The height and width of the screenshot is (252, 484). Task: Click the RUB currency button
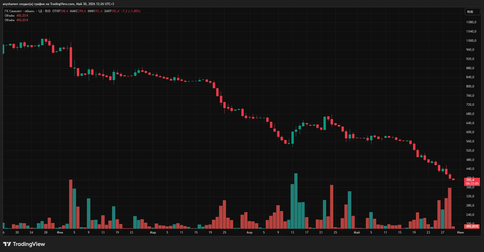coord(473,12)
